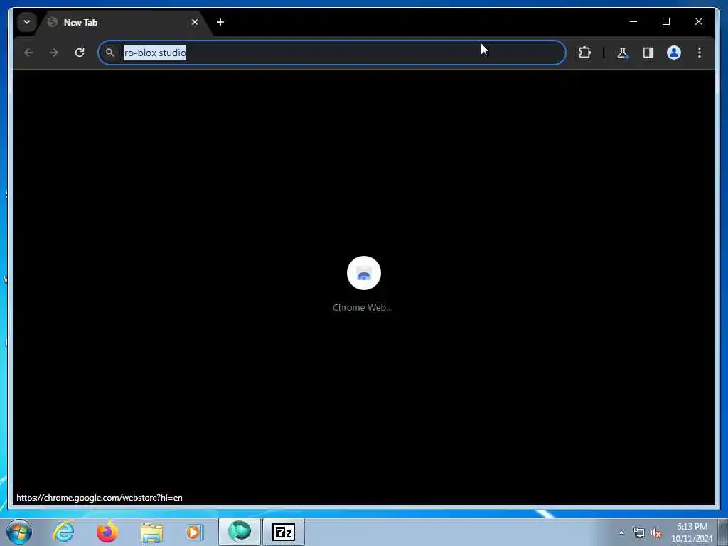Reload the page

pyautogui.click(x=80, y=53)
